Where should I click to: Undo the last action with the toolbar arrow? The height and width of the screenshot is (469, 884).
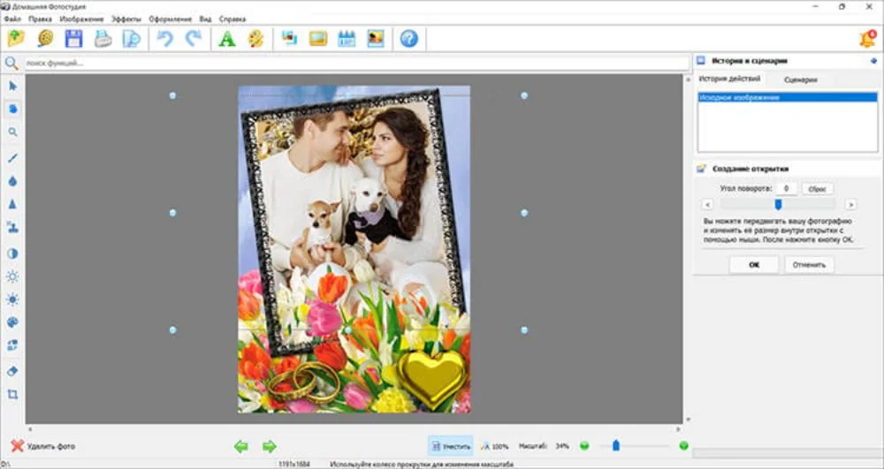[x=164, y=39]
